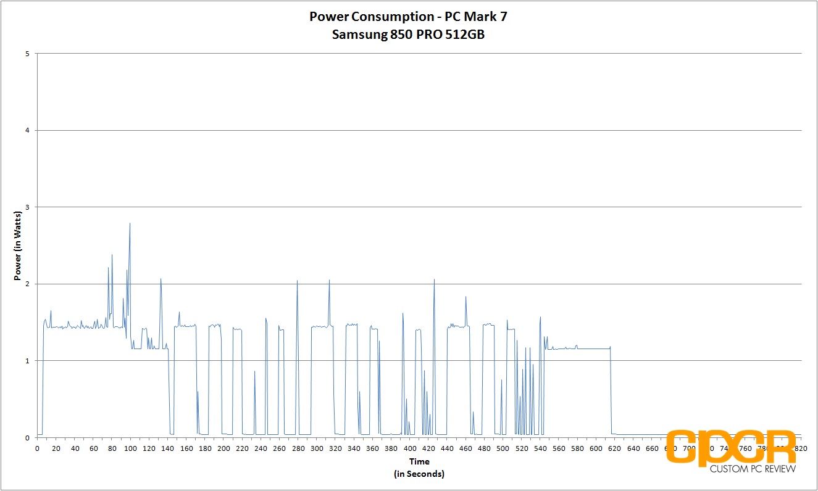Select the time axis tick "280"
This screenshot has height=491, width=818.
[x=298, y=448]
